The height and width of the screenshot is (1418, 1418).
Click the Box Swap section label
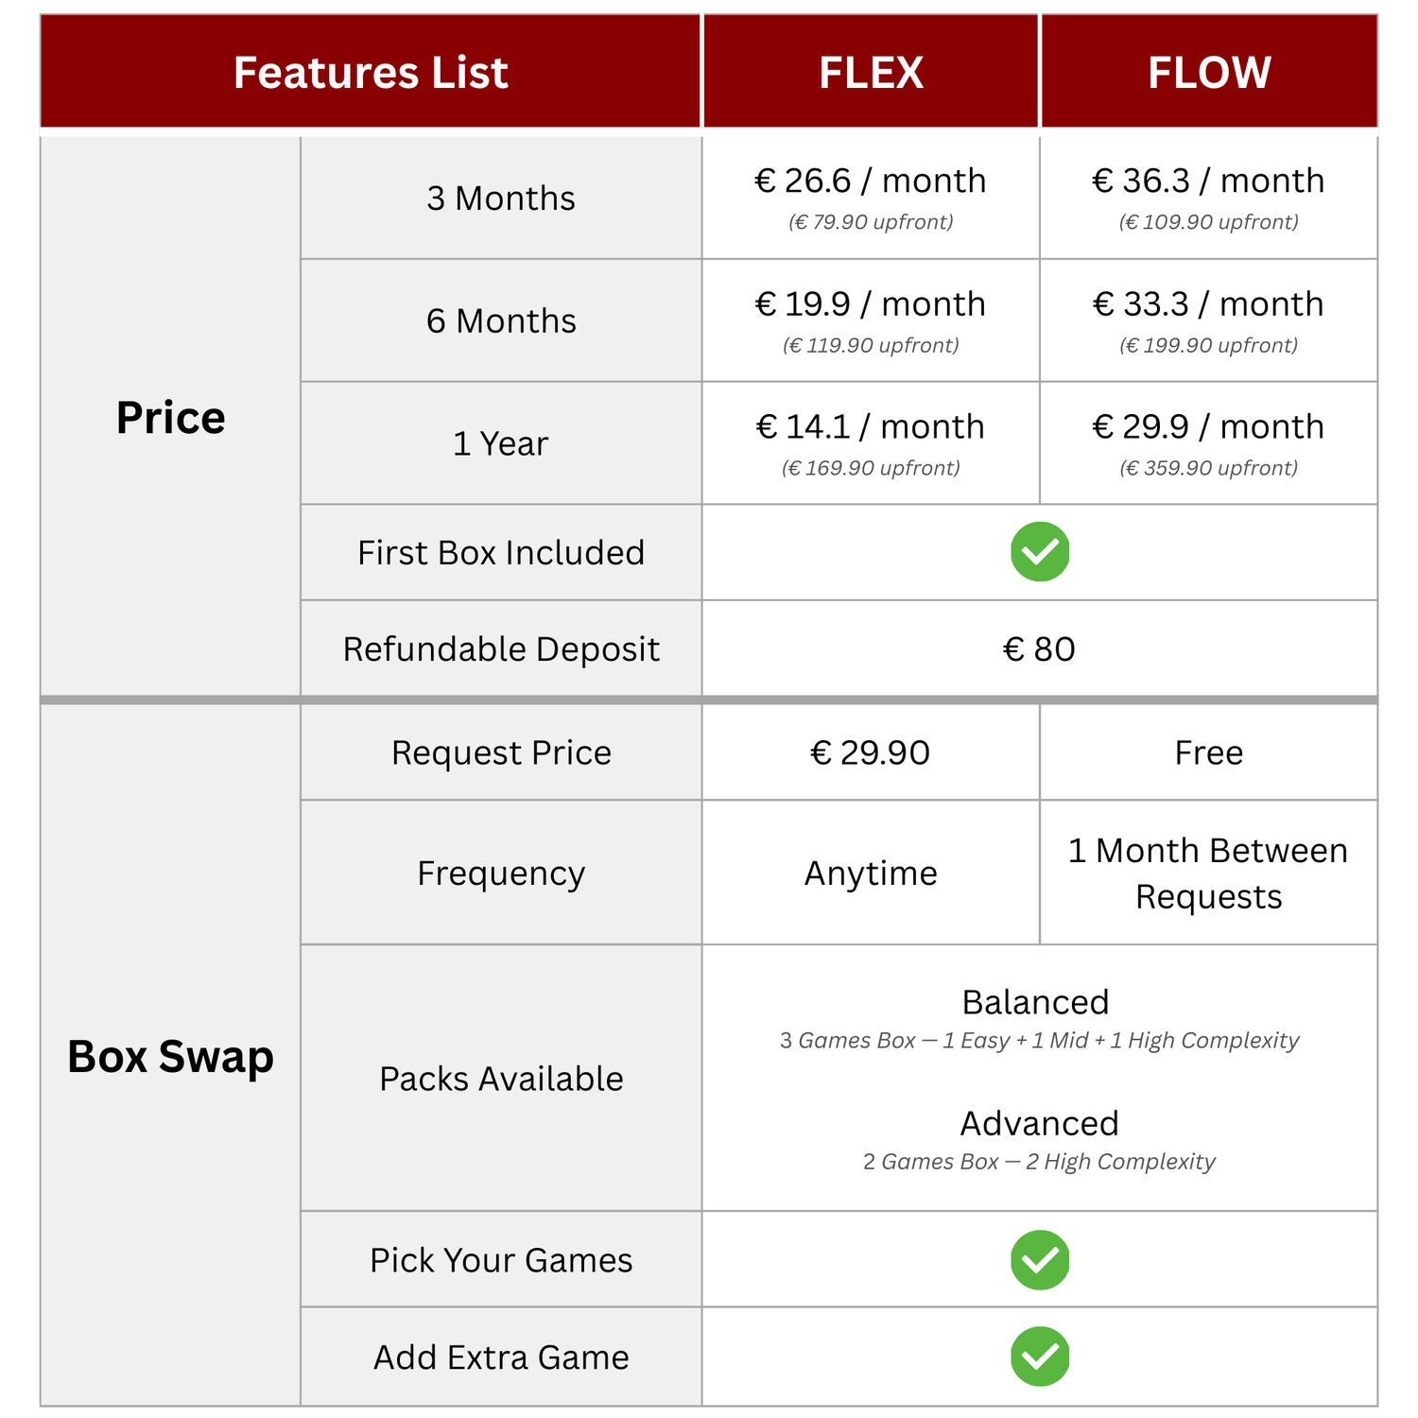coord(170,1056)
